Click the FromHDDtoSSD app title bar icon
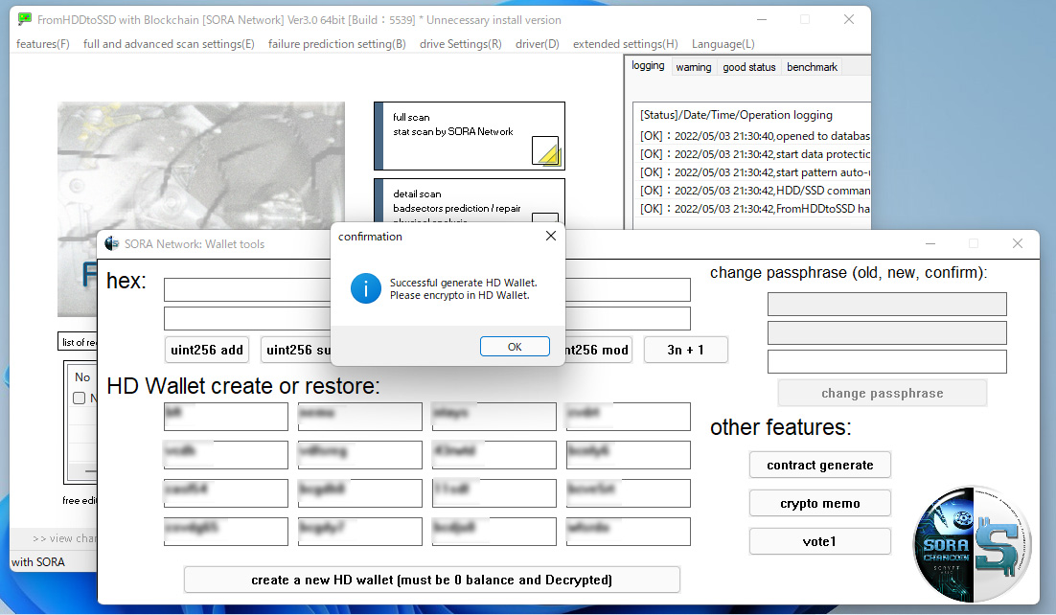Image resolution: width=1056 pixels, height=615 pixels. 24,19
